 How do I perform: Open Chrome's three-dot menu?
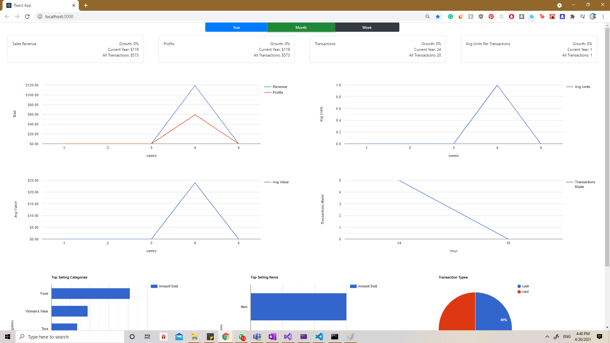pos(603,17)
